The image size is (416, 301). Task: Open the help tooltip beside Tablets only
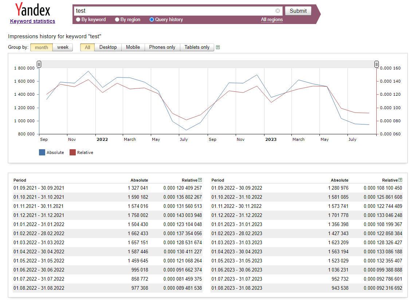pyautogui.click(x=217, y=47)
